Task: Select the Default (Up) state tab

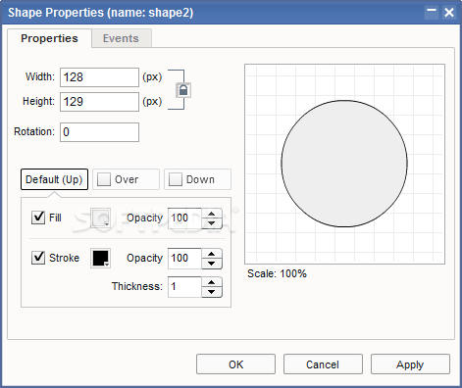Action: pos(54,179)
